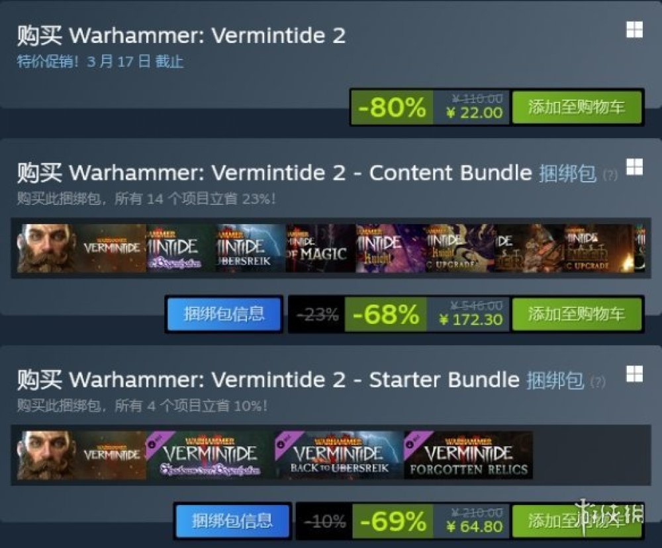
Task: Click Windows icon in Vermintide 2 purchase box
Action: tap(634, 30)
